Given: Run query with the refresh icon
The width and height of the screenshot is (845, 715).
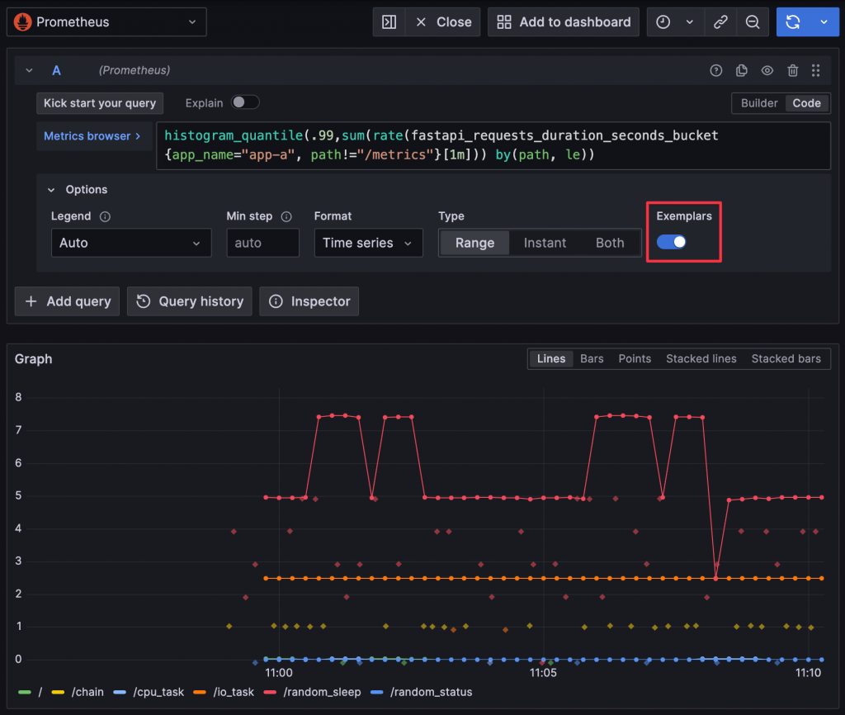Looking at the screenshot, I should pyautogui.click(x=793, y=22).
